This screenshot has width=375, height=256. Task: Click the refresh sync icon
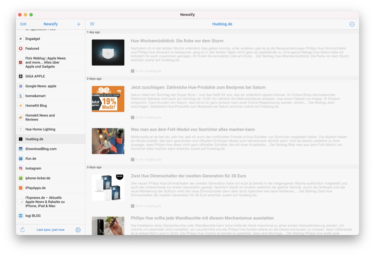(22, 230)
